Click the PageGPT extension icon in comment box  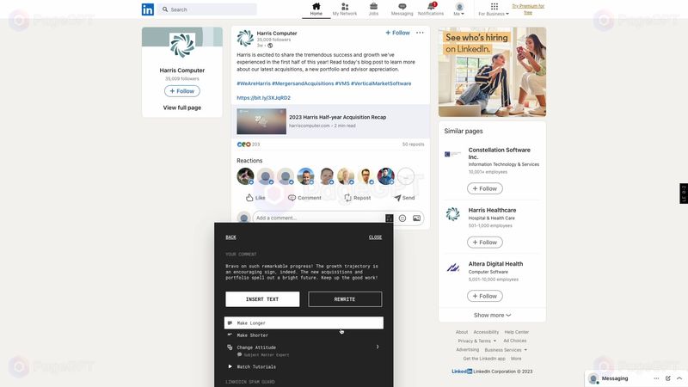[390, 218]
